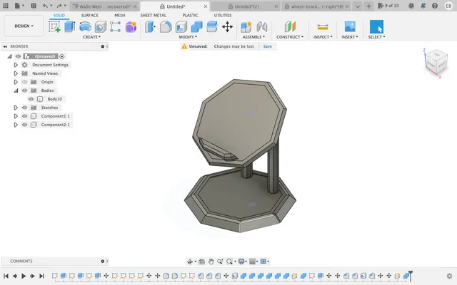Activate the root component radio button

(62, 56)
